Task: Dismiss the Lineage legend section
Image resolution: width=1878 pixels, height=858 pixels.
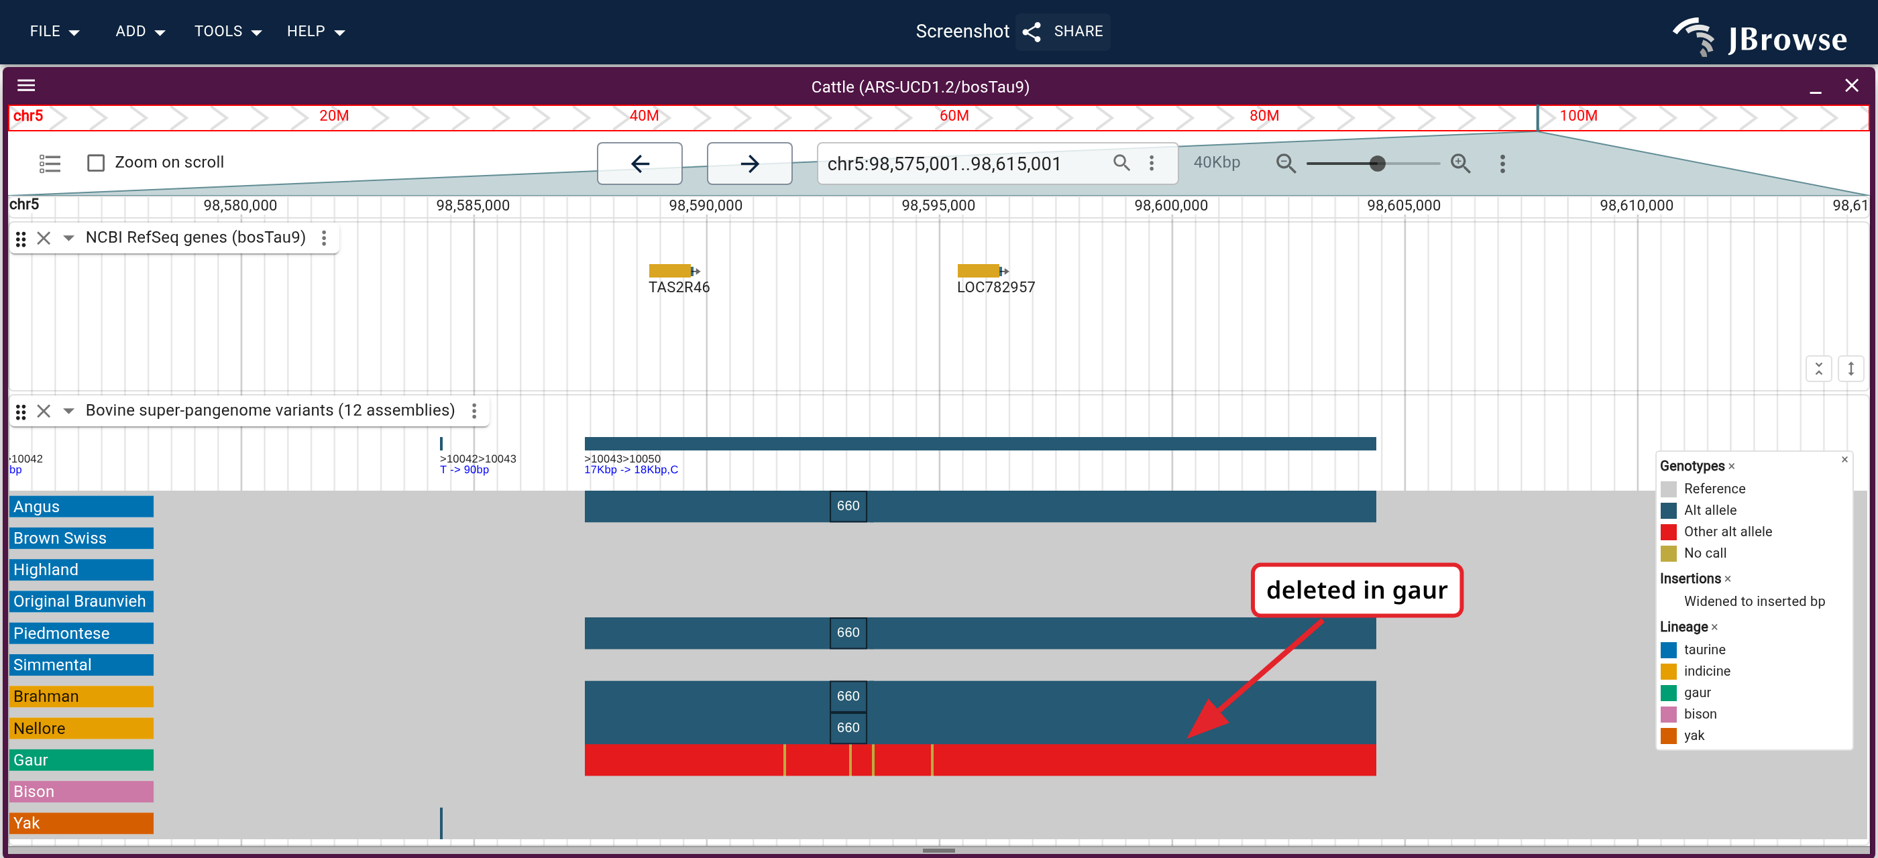Action: [1715, 628]
